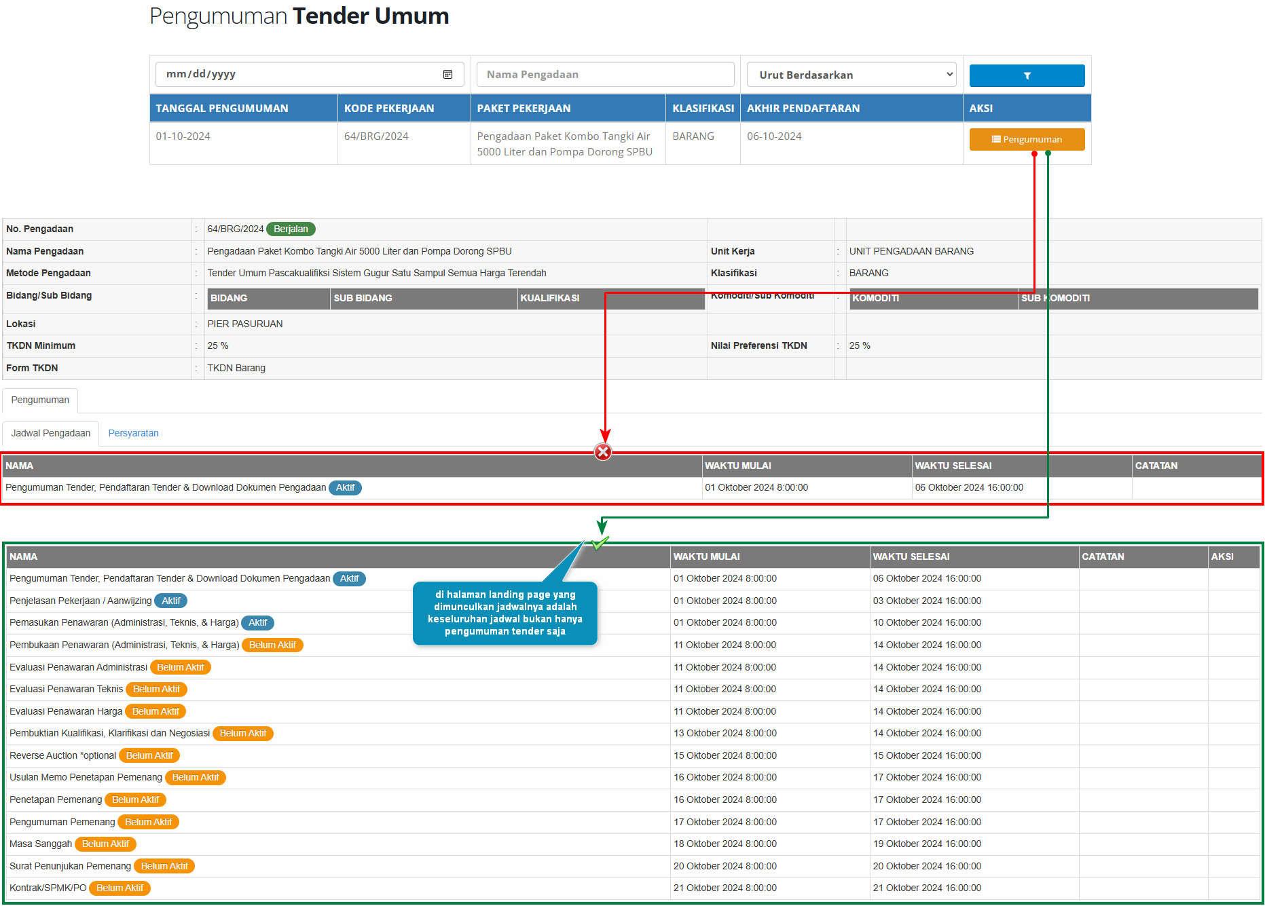Click the Aktif badge beside Penjelasan Pekerjaan
This screenshot has width=1265, height=906.
[170, 601]
